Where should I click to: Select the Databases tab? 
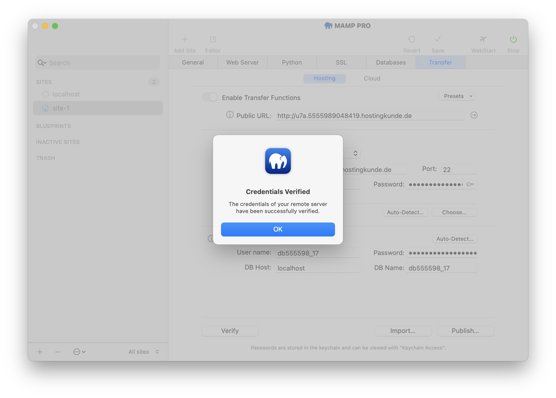pos(390,62)
